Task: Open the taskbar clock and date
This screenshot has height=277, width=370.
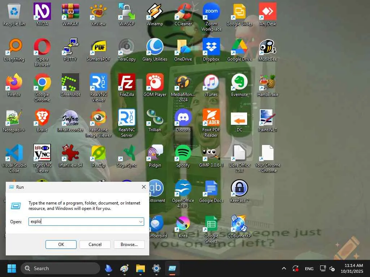Action: (x=352, y=268)
